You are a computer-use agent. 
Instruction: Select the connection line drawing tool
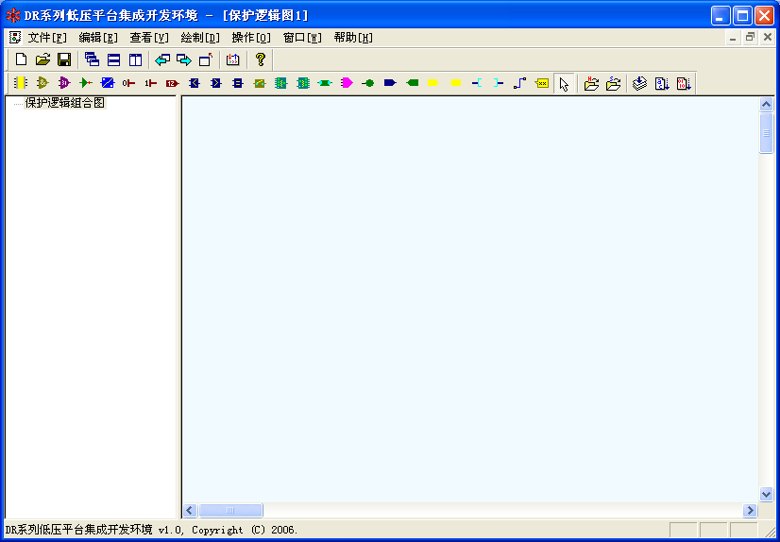point(519,83)
